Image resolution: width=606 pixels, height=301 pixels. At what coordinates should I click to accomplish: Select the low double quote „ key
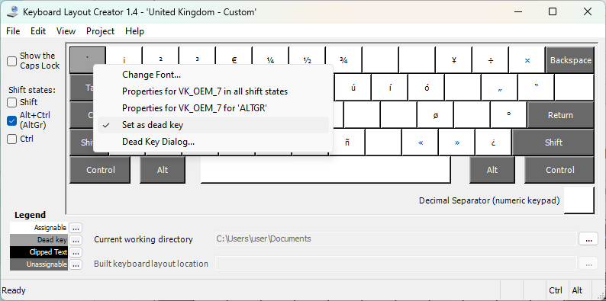[500, 88]
